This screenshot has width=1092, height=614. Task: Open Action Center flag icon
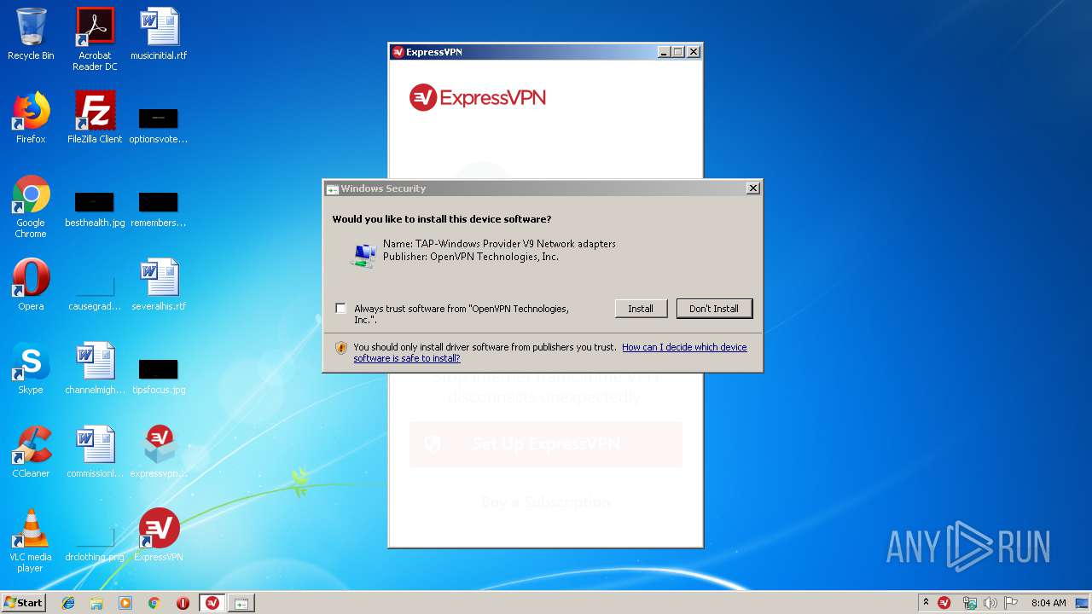click(x=1011, y=603)
